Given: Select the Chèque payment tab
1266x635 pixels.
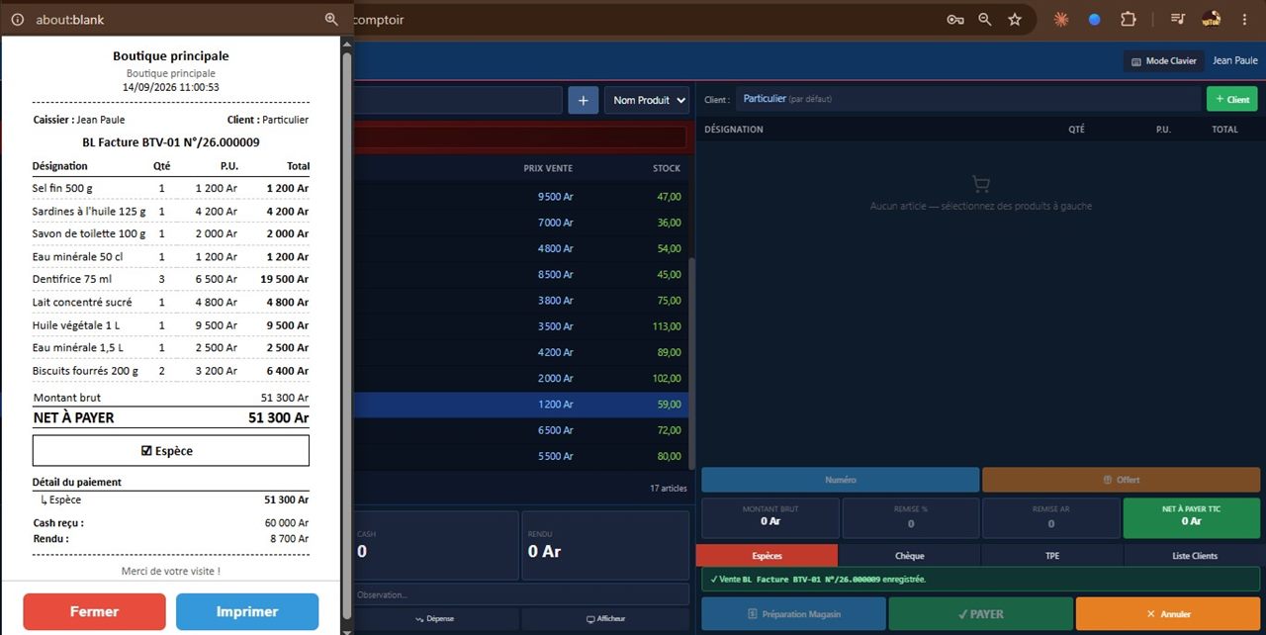Looking at the screenshot, I should (x=909, y=555).
